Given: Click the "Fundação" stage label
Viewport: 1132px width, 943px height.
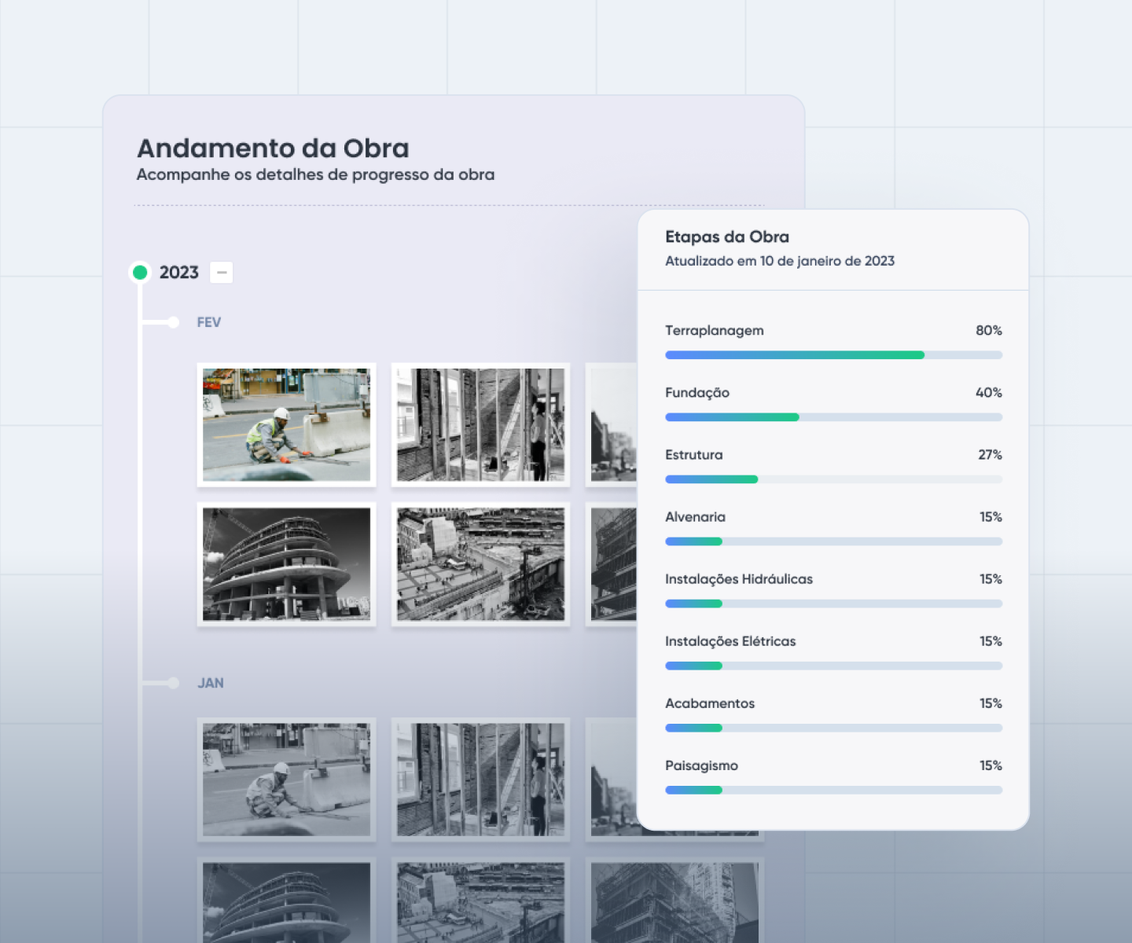Looking at the screenshot, I should (x=697, y=393).
